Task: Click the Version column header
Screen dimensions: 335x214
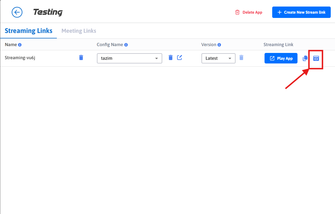Action: [x=209, y=44]
